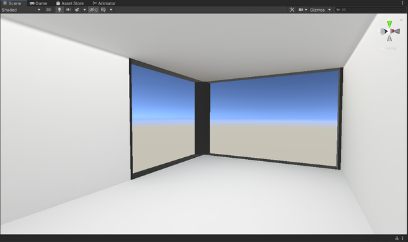Open the effects options dropdown arrow
The image size is (408, 242).
(84, 10)
